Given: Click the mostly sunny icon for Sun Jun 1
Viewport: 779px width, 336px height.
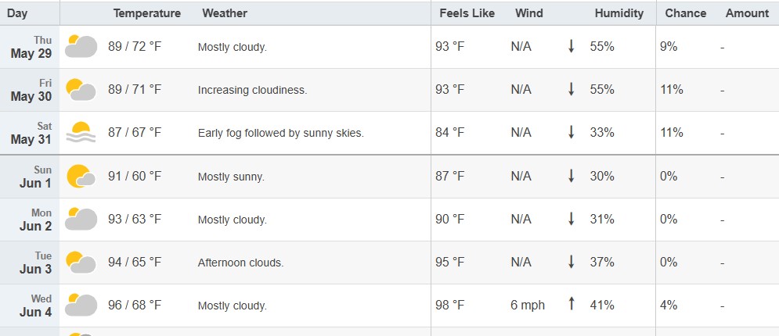Looking at the screenshot, I should (81, 176).
